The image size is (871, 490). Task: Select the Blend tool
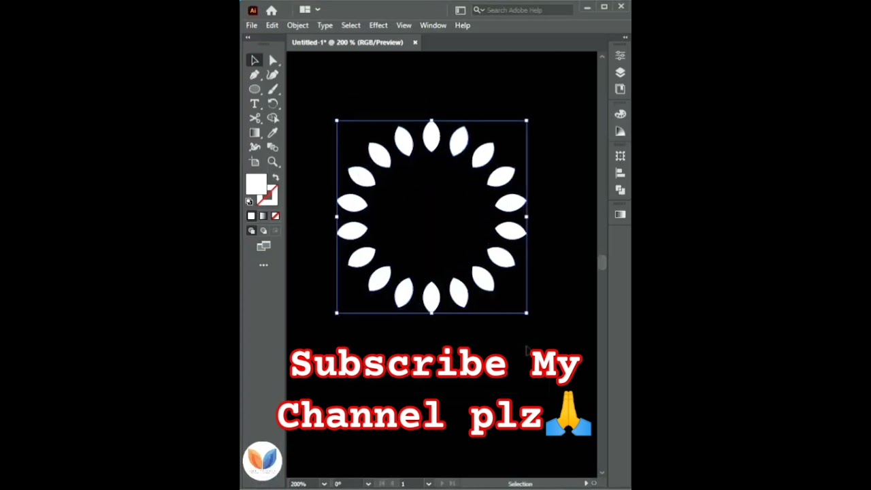[x=273, y=147]
